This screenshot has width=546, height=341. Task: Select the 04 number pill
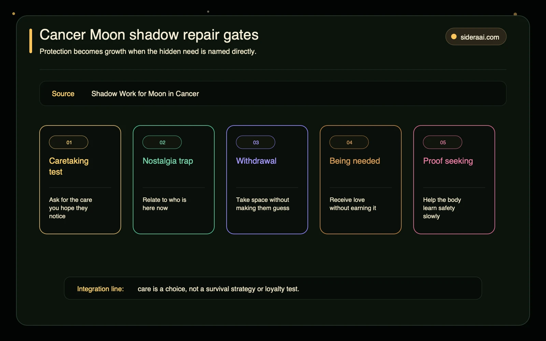point(349,142)
